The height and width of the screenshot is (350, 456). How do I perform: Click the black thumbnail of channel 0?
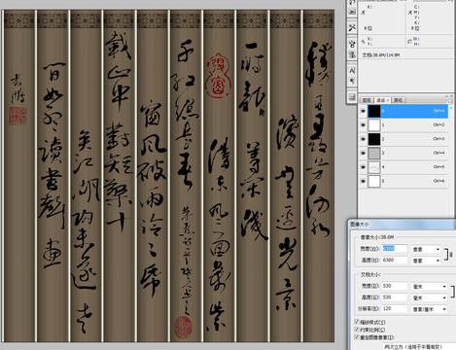[374, 111]
